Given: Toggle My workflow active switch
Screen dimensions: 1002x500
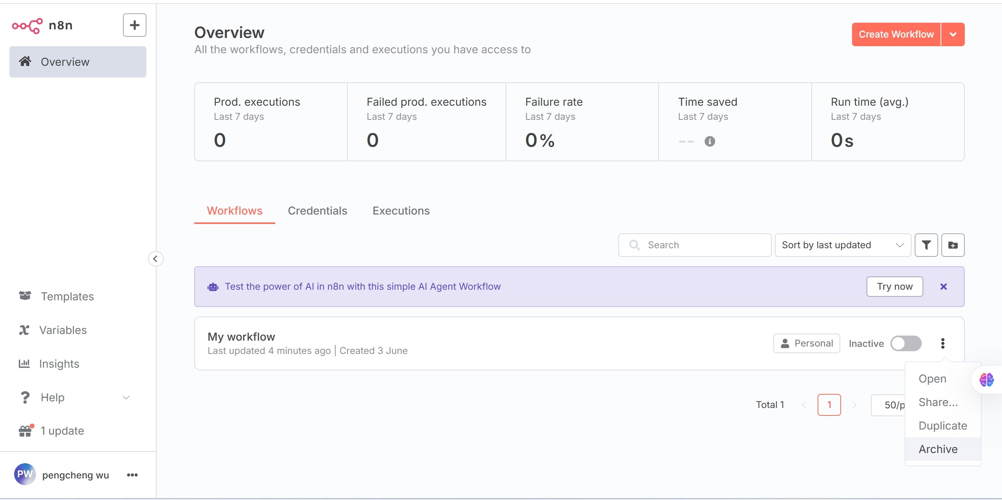Looking at the screenshot, I should pyautogui.click(x=906, y=343).
